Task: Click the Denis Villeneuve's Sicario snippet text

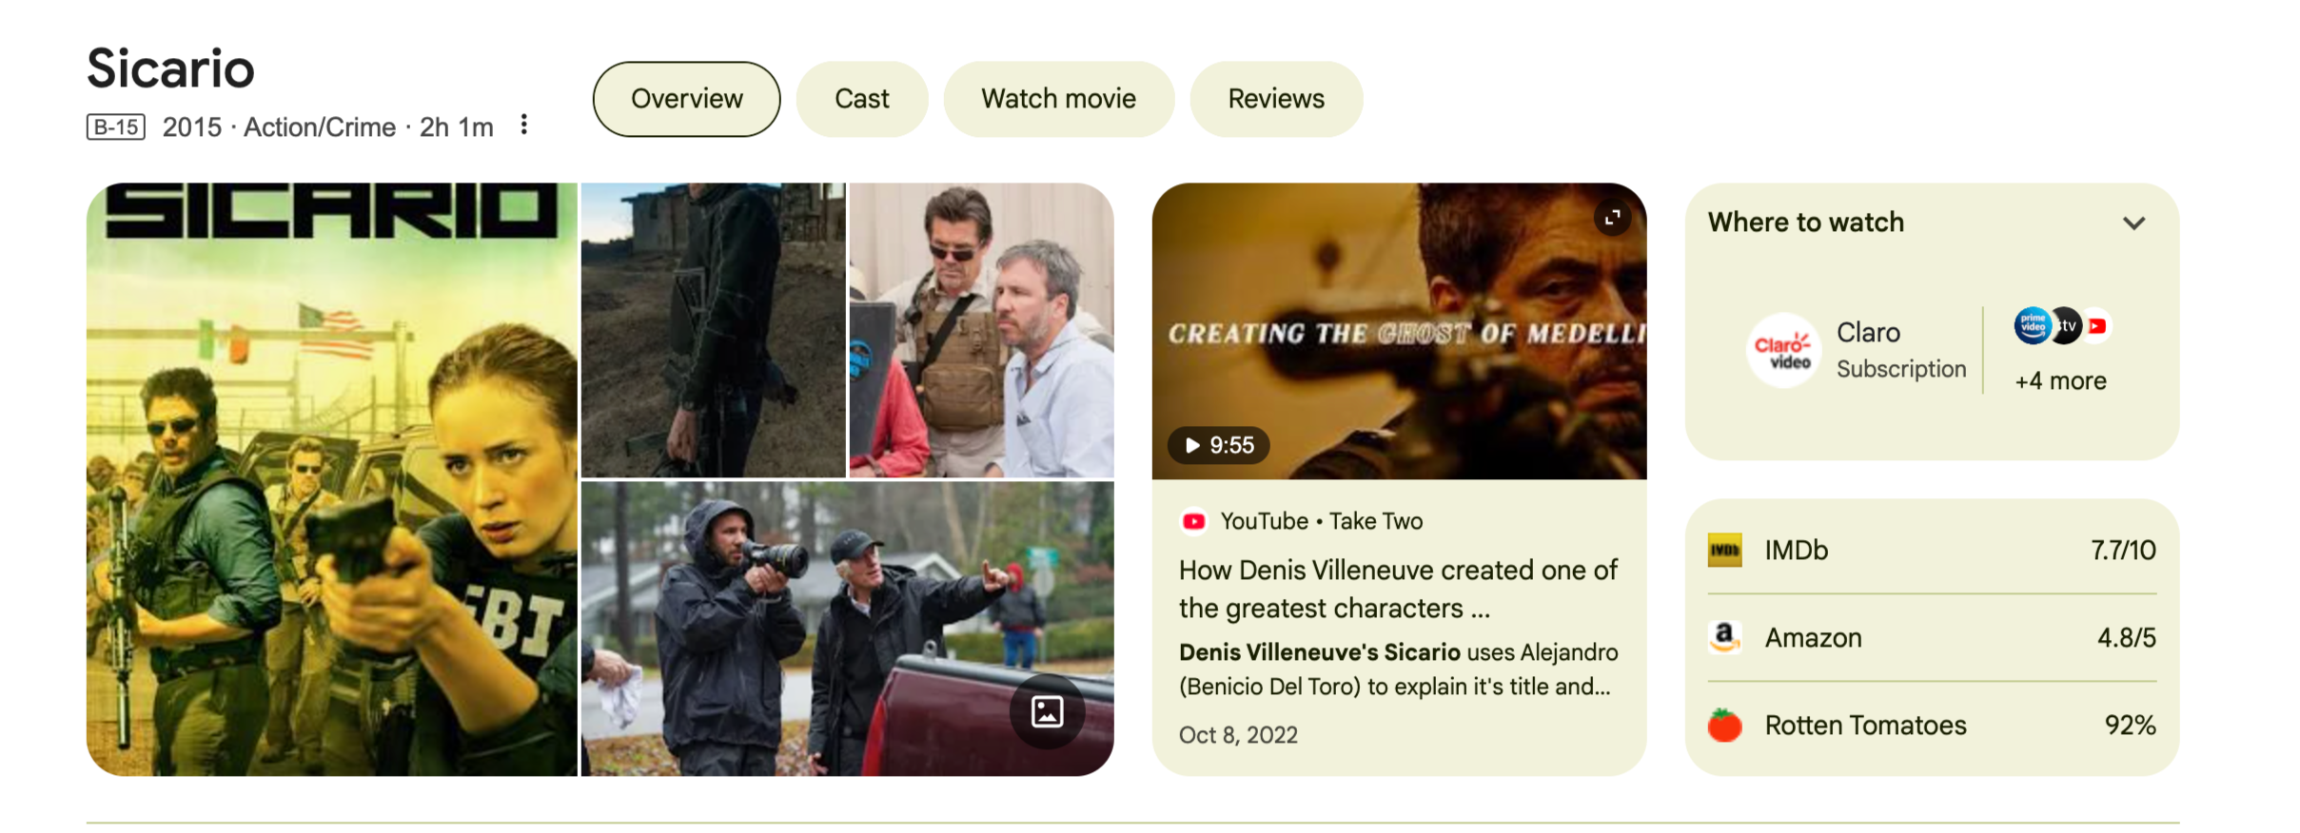Action: pyautogui.click(x=1398, y=669)
